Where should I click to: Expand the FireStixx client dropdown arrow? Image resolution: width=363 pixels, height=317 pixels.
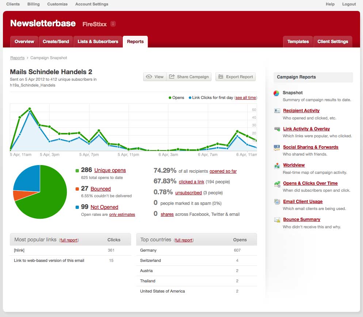[113, 24]
